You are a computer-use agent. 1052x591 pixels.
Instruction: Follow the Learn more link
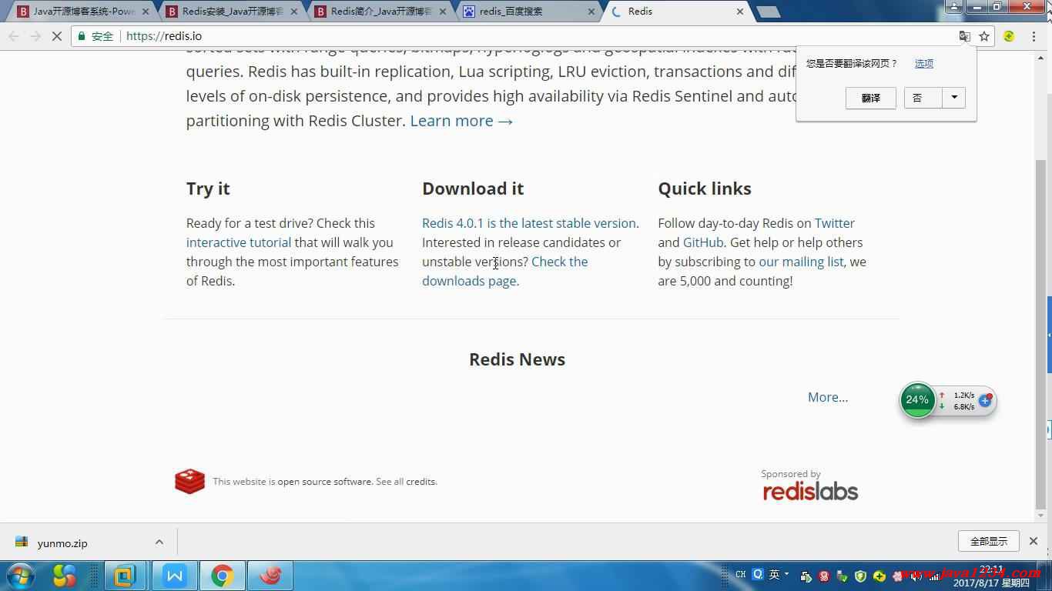click(x=461, y=121)
